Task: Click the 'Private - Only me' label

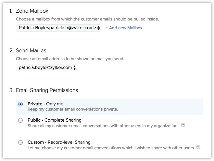Action: click(x=45, y=104)
